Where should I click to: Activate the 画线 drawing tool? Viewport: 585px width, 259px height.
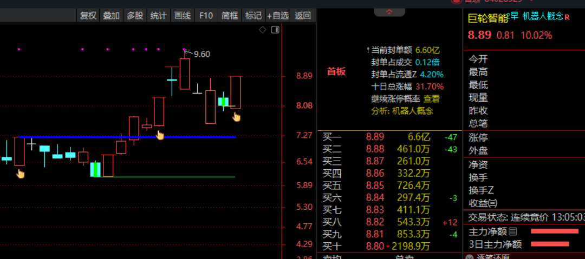click(183, 15)
